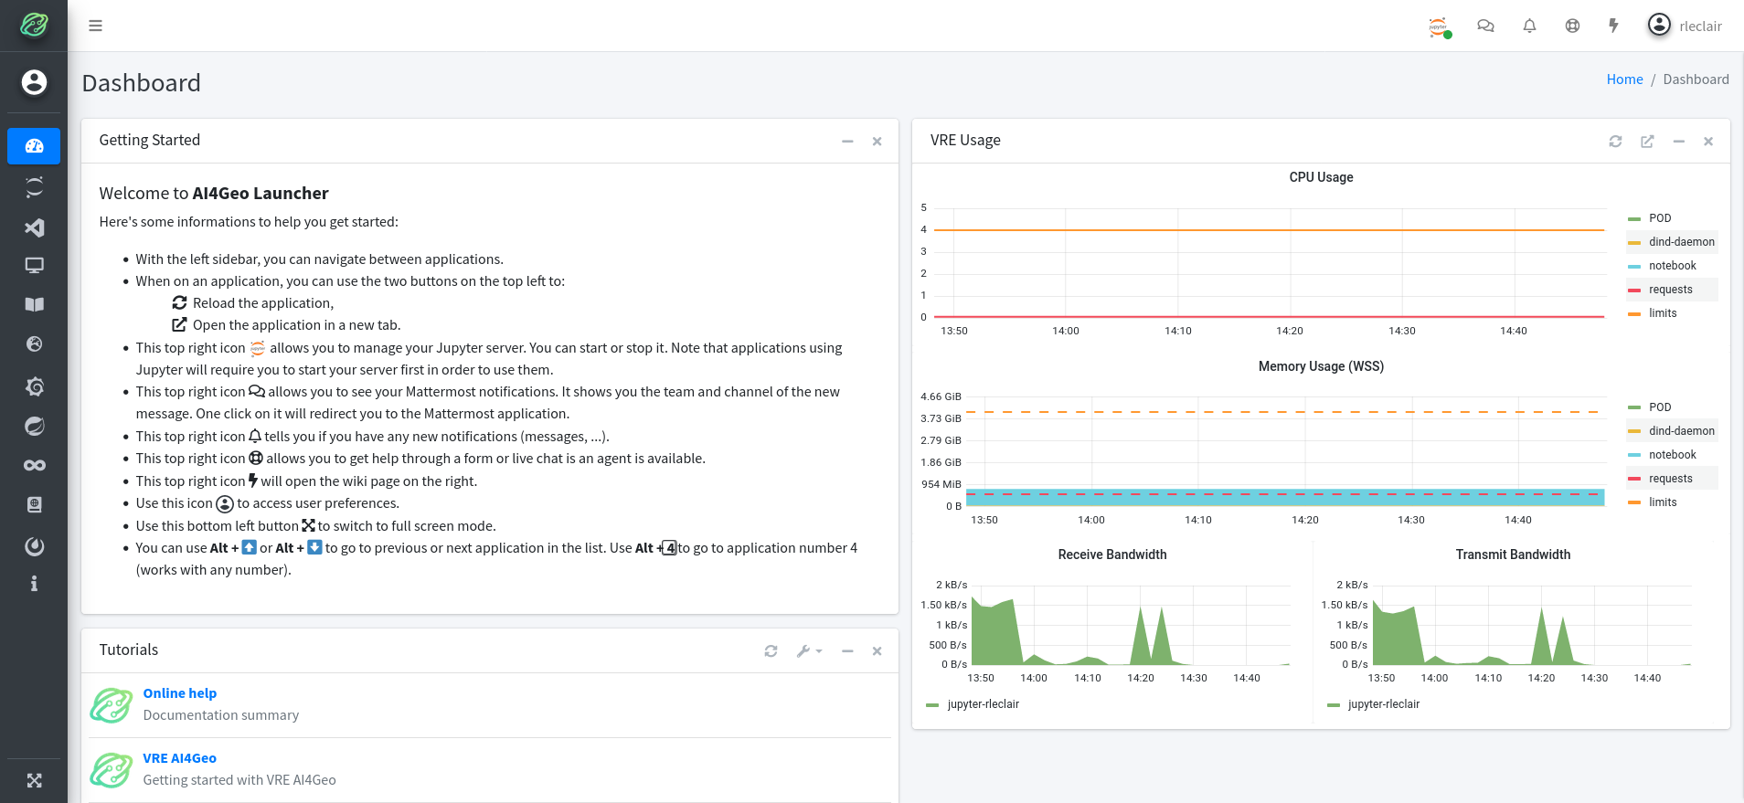Open the help lifebuoy icon
Image resolution: width=1744 pixels, height=803 pixels.
tap(1572, 26)
